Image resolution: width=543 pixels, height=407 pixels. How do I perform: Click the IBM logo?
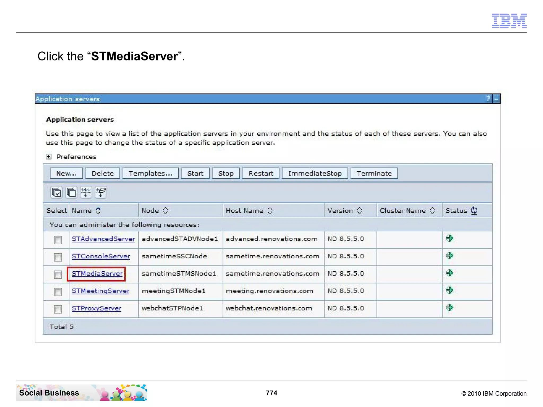pyautogui.click(x=509, y=21)
